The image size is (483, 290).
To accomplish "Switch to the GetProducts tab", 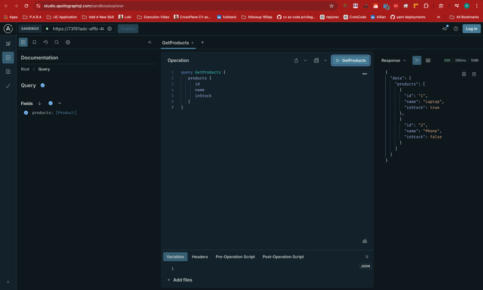I will coord(175,43).
